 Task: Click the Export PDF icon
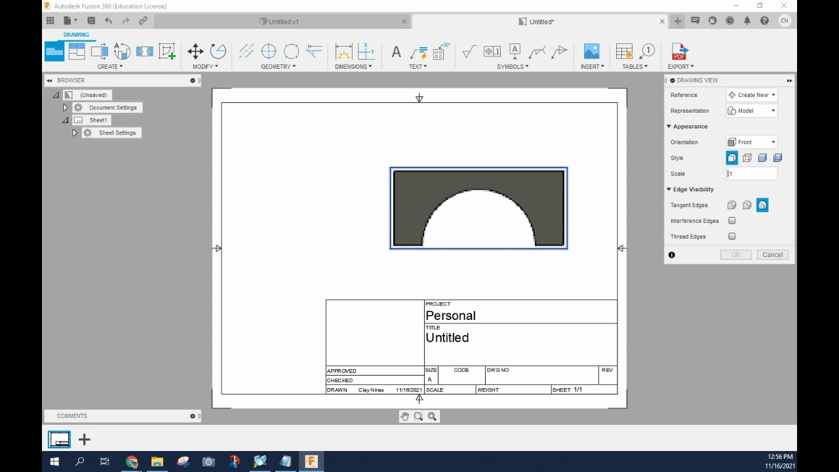680,51
